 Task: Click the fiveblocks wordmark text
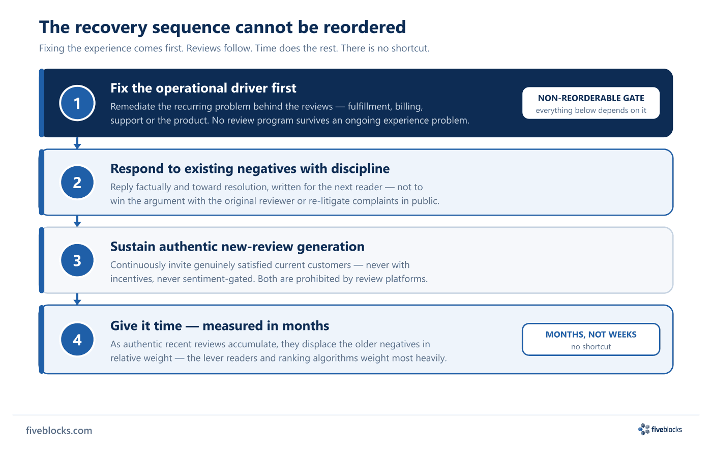[x=667, y=430]
